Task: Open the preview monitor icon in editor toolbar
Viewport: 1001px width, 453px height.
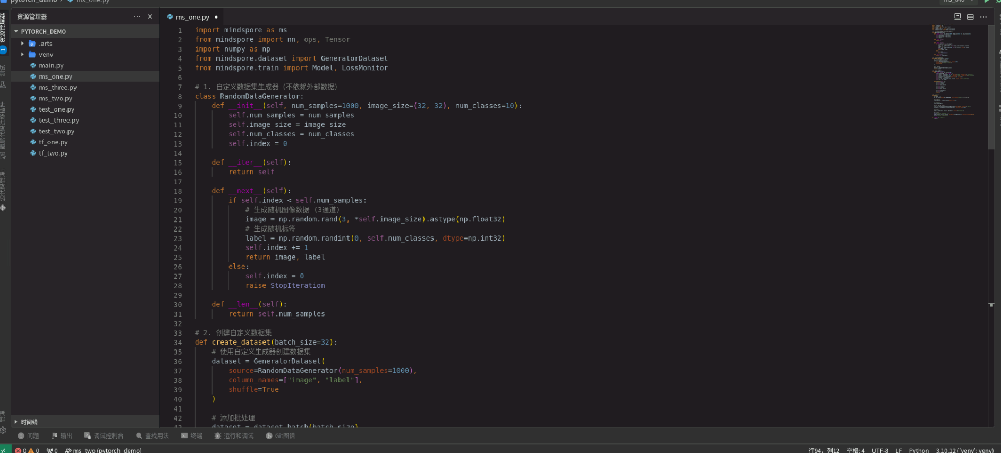Action: point(957,17)
